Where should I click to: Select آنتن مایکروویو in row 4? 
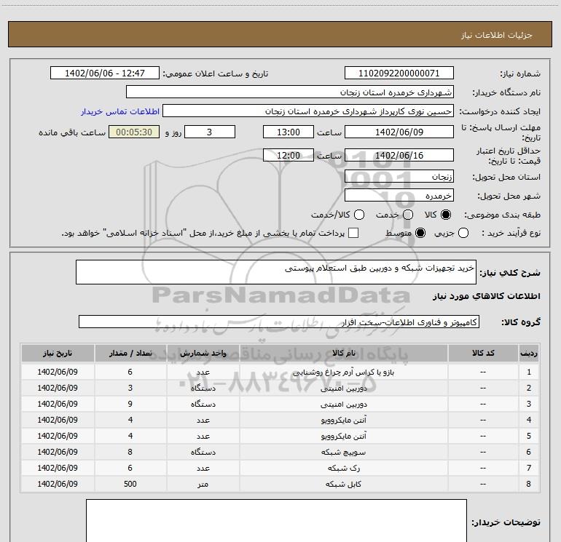click(343, 421)
